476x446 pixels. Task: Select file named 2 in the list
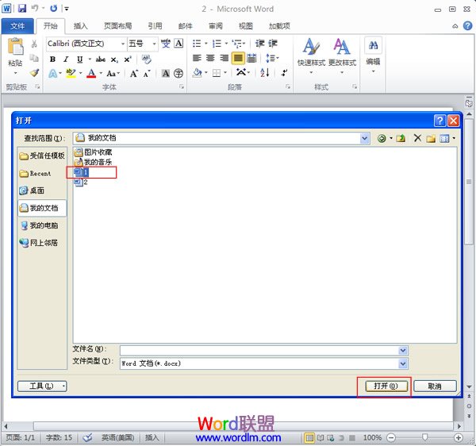pos(81,183)
